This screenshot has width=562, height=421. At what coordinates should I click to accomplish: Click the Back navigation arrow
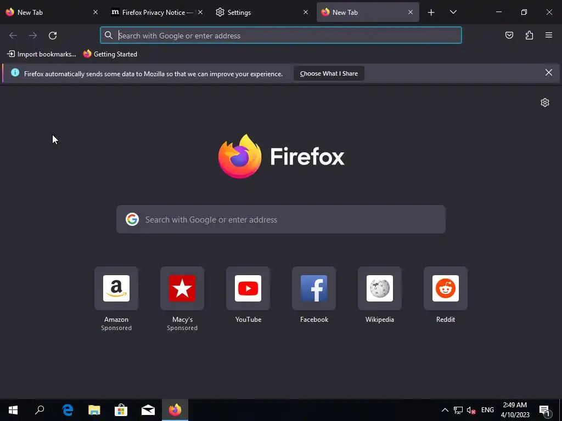click(x=13, y=36)
